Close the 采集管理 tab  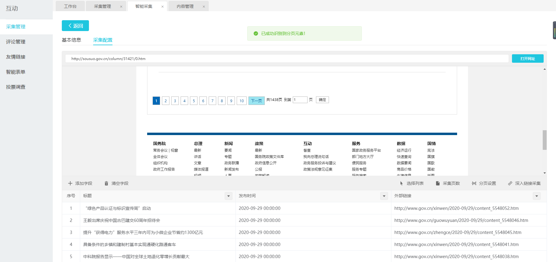(121, 7)
